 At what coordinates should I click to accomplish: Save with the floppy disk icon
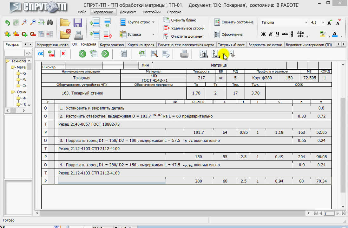78,22
